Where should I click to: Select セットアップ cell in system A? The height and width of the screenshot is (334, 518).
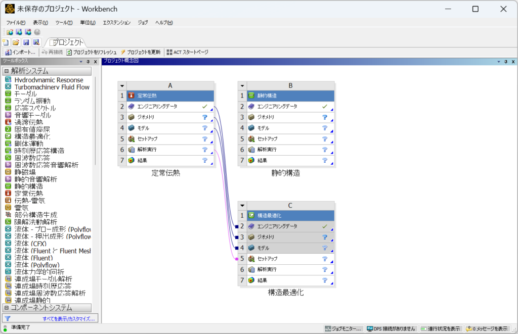tap(170, 139)
